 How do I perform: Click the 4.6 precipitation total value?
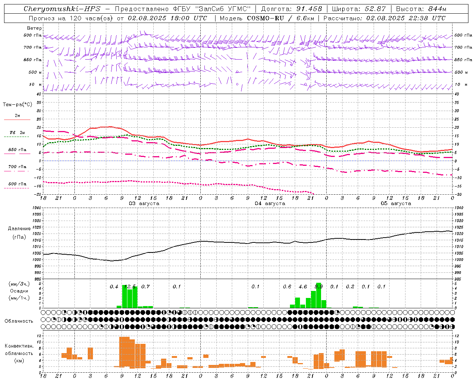(x=303, y=286)
